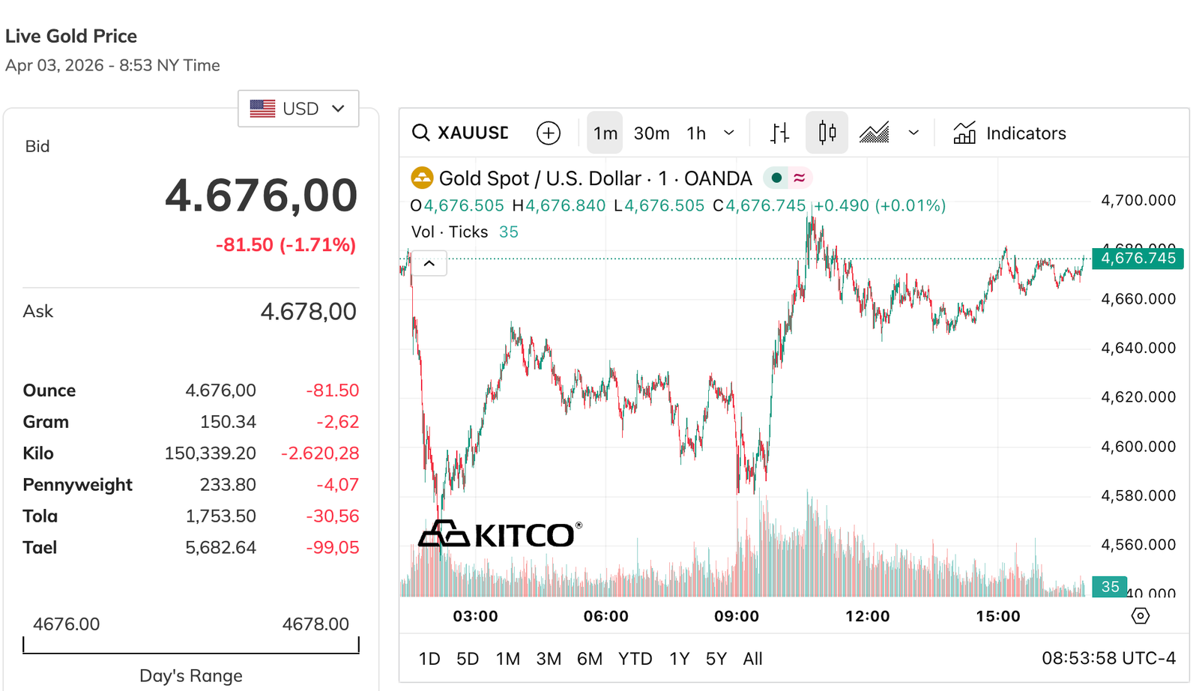Click the 08:53:58 UTC-4 timezone

click(1108, 659)
